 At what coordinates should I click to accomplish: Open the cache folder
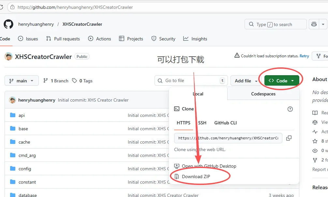click(24, 142)
